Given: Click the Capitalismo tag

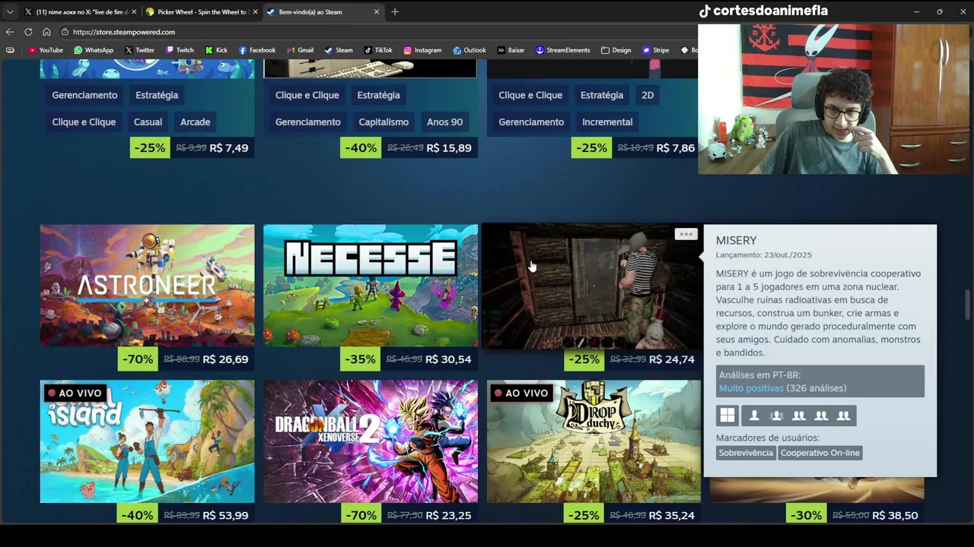Looking at the screenshot, I should point(384,122).
